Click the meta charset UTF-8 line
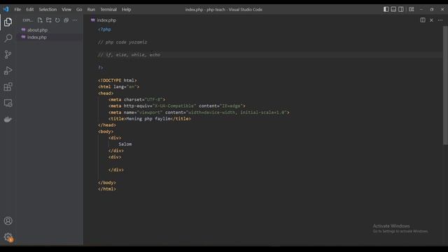The image size is (448, 252). (137, 99)
